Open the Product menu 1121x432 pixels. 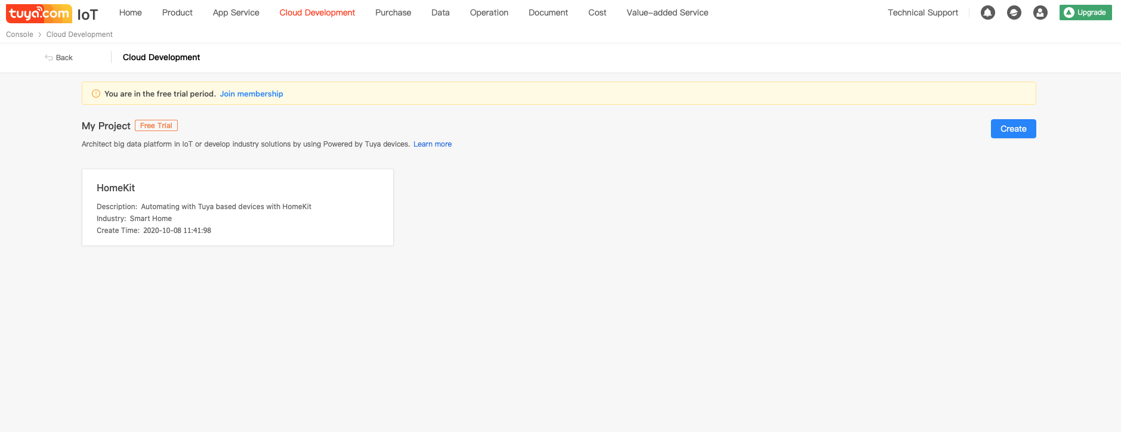(x=177, y=13)
